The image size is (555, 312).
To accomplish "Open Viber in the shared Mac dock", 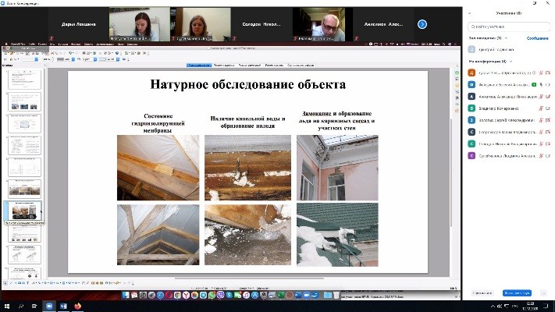I will click(x=220, y=295).
